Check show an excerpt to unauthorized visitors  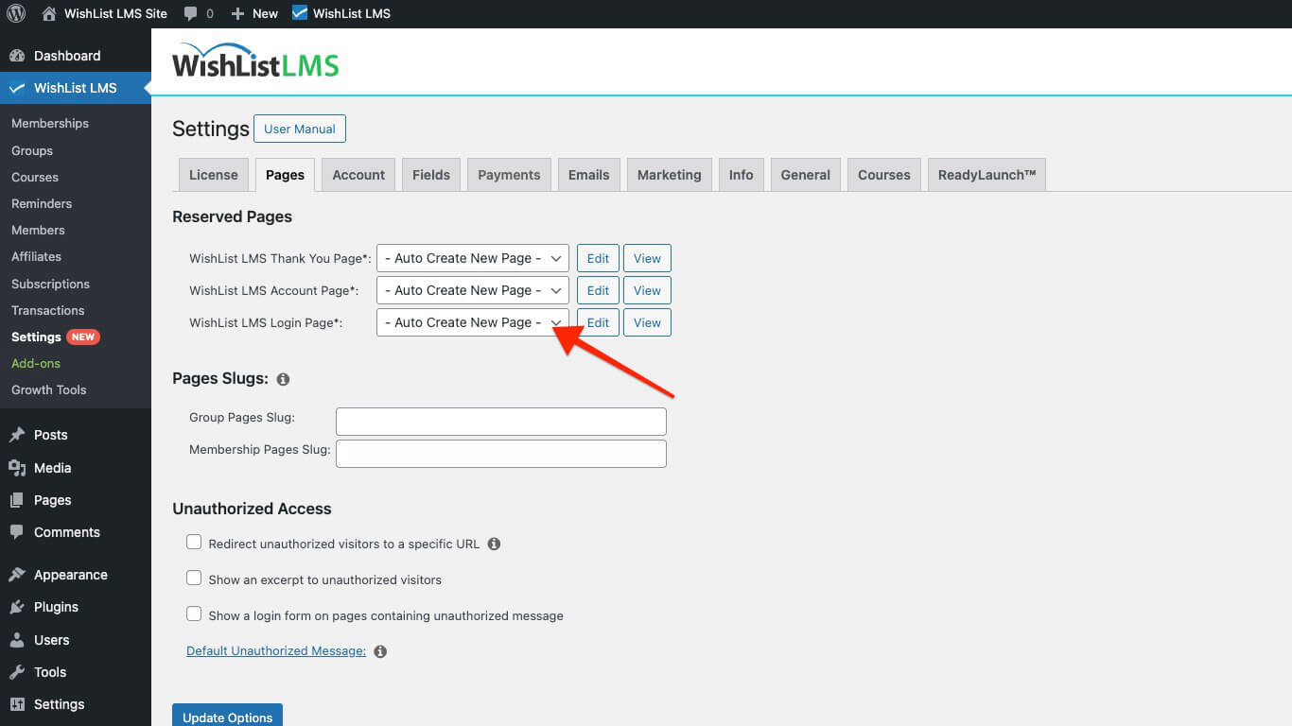pos(194,577)
